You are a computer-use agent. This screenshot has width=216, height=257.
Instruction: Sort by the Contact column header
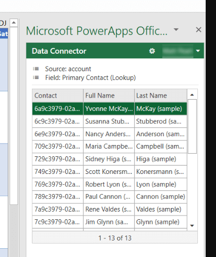click(58, 95)
